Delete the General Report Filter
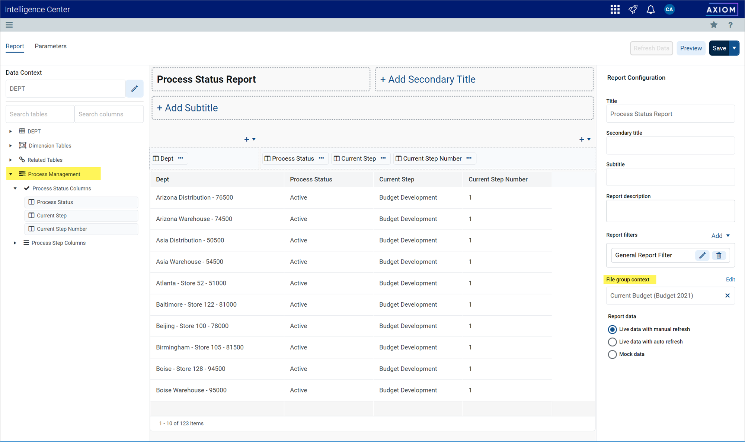Screen dimensions: 745x442 pyautogui.click(x=719, y=255)
